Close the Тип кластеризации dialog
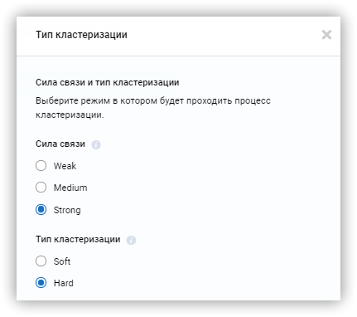This screenshot has height=317, width=357. tap(326, 35)
